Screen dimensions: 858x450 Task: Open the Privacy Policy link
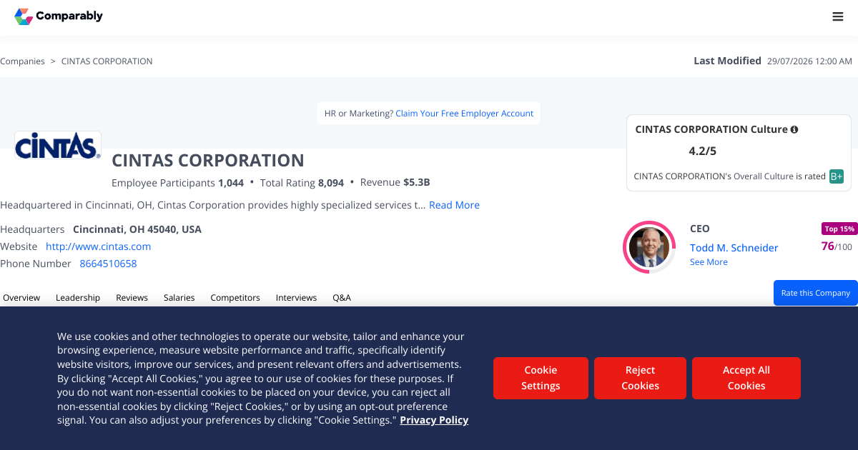(x=434, y=420)
